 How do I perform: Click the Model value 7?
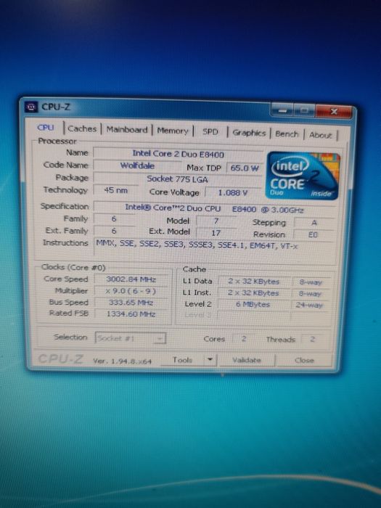click(216, 221)
